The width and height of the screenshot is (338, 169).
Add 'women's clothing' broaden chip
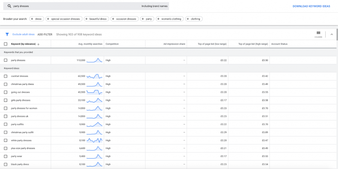tap(170, 19)
